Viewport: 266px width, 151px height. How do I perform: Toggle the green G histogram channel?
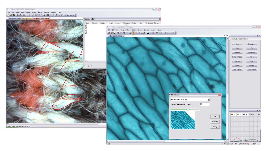pyautogui.click(x=239, y=115)
